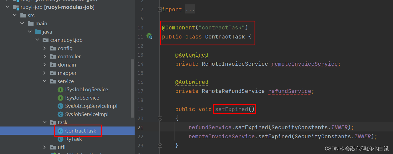Viewport: 393px width, 154px height.
Task: Expand the folded import block
Action: click(160, 10)
